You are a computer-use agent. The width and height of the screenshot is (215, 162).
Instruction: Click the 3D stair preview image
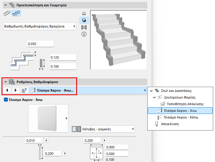click(x=119, y=40)
